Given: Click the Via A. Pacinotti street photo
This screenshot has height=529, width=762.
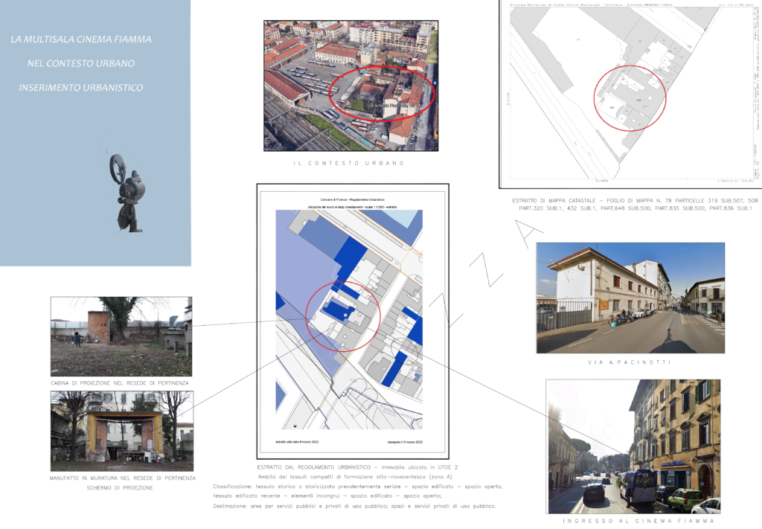Looking at the screenshot, I should point(630,298).
